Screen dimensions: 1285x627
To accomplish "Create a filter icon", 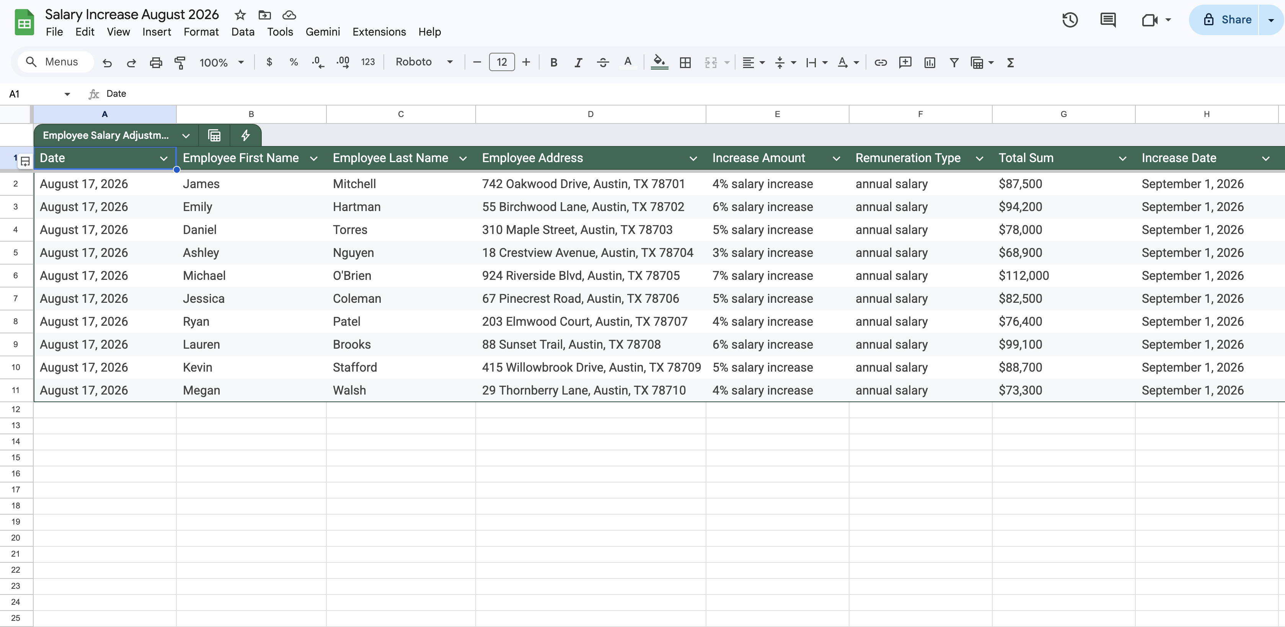I will [954, 62].
